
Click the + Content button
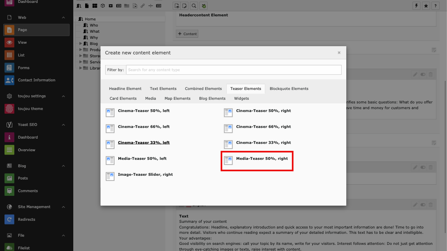(x=187, y=34)
